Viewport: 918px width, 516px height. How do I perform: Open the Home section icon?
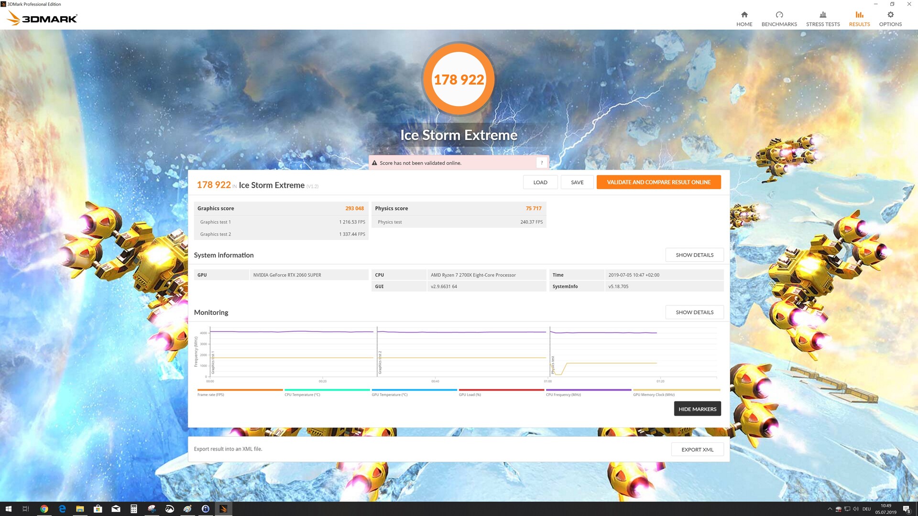(x=744, y=15)
